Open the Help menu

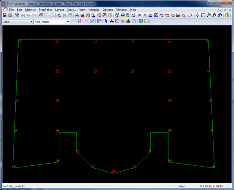[133, 10]
